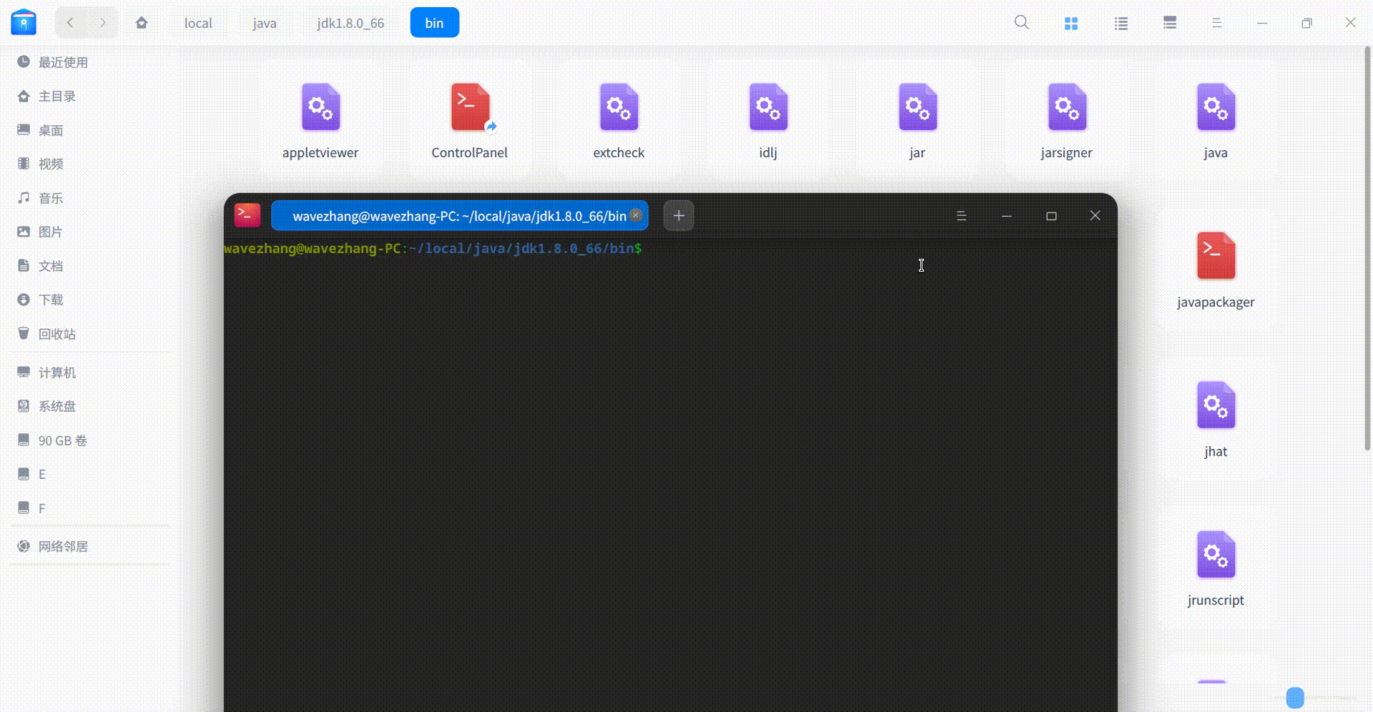Open the file manager hamburger menu
Viewport: 1373px width, 712px height.
point(1216,22)
